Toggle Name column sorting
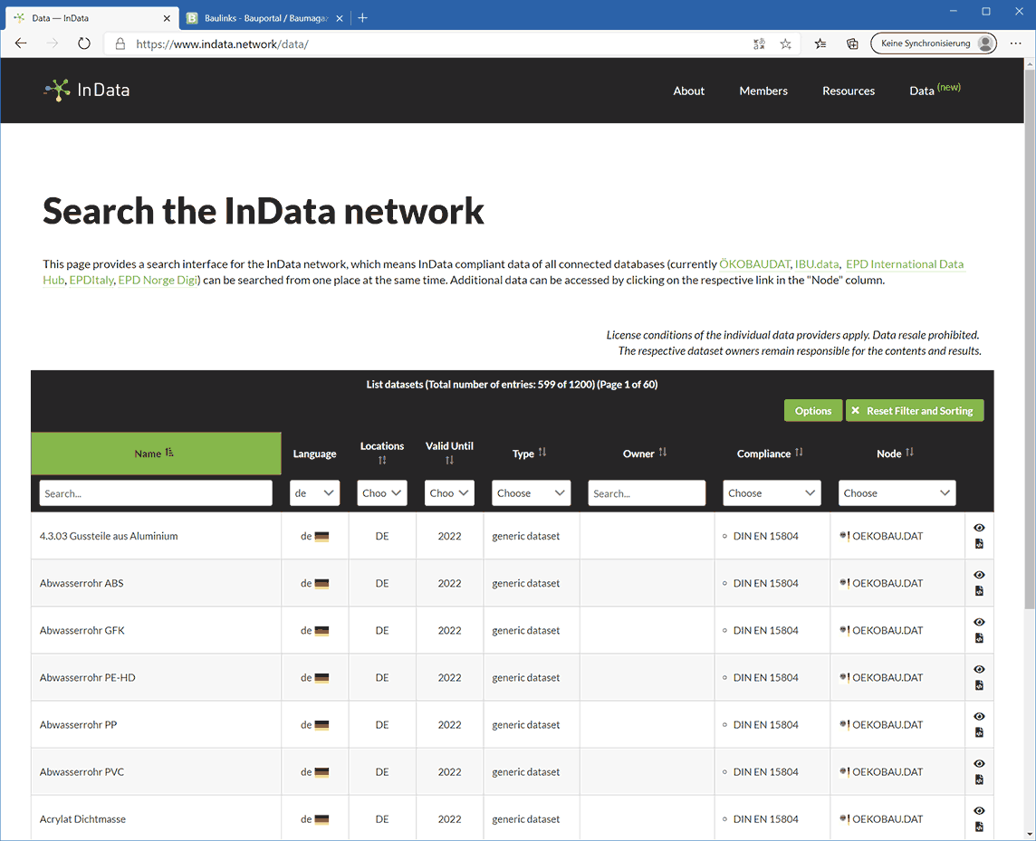Viewport: 1036px width, 841px height. 156,454
